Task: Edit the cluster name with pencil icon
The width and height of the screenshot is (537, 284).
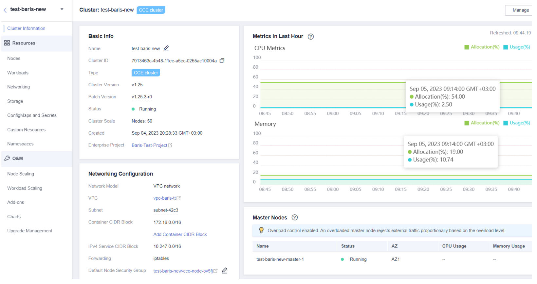Action: (166, 48)
